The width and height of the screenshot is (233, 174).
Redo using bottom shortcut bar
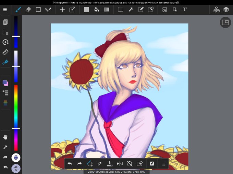pyautogui.click(x=79, y=164)
